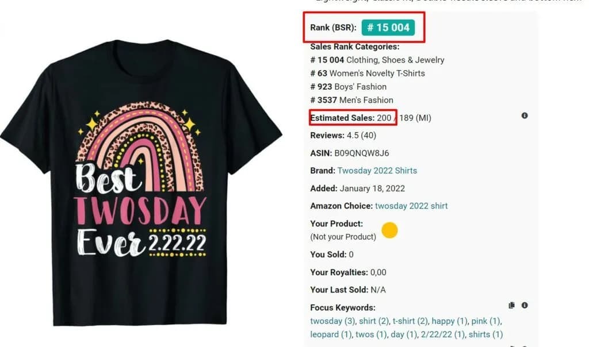589x347 pixels.
Task: Open the leopard (1) keyword
Action: click(330, 334)
